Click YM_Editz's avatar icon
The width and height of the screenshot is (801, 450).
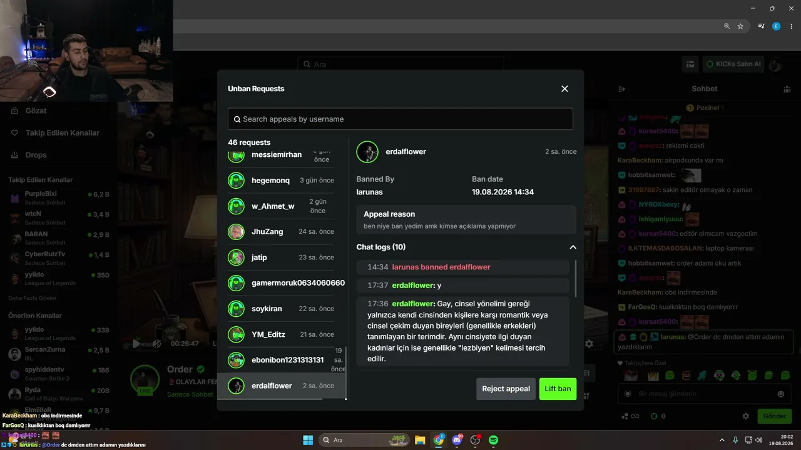click(x=236, y=334)
